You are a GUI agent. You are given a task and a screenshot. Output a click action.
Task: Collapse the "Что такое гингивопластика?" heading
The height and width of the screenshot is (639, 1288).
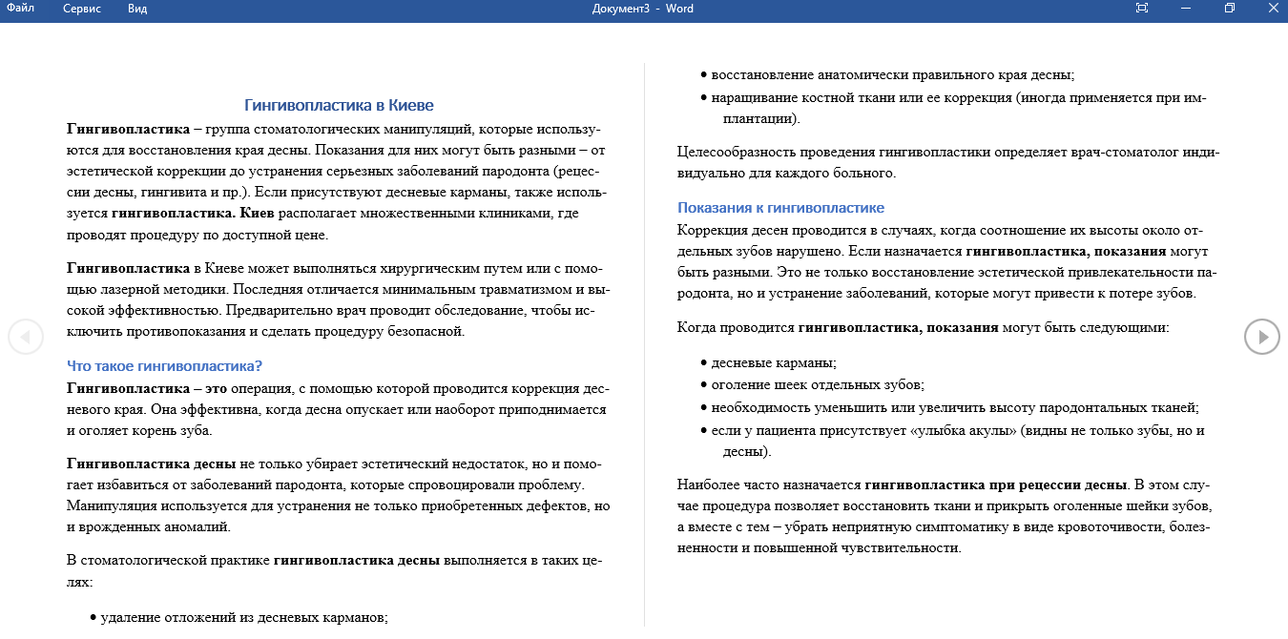[164, 365]
